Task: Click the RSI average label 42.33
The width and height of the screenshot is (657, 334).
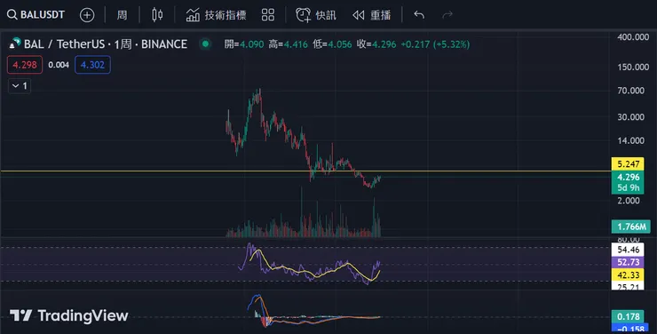Action: coord(628,274)
